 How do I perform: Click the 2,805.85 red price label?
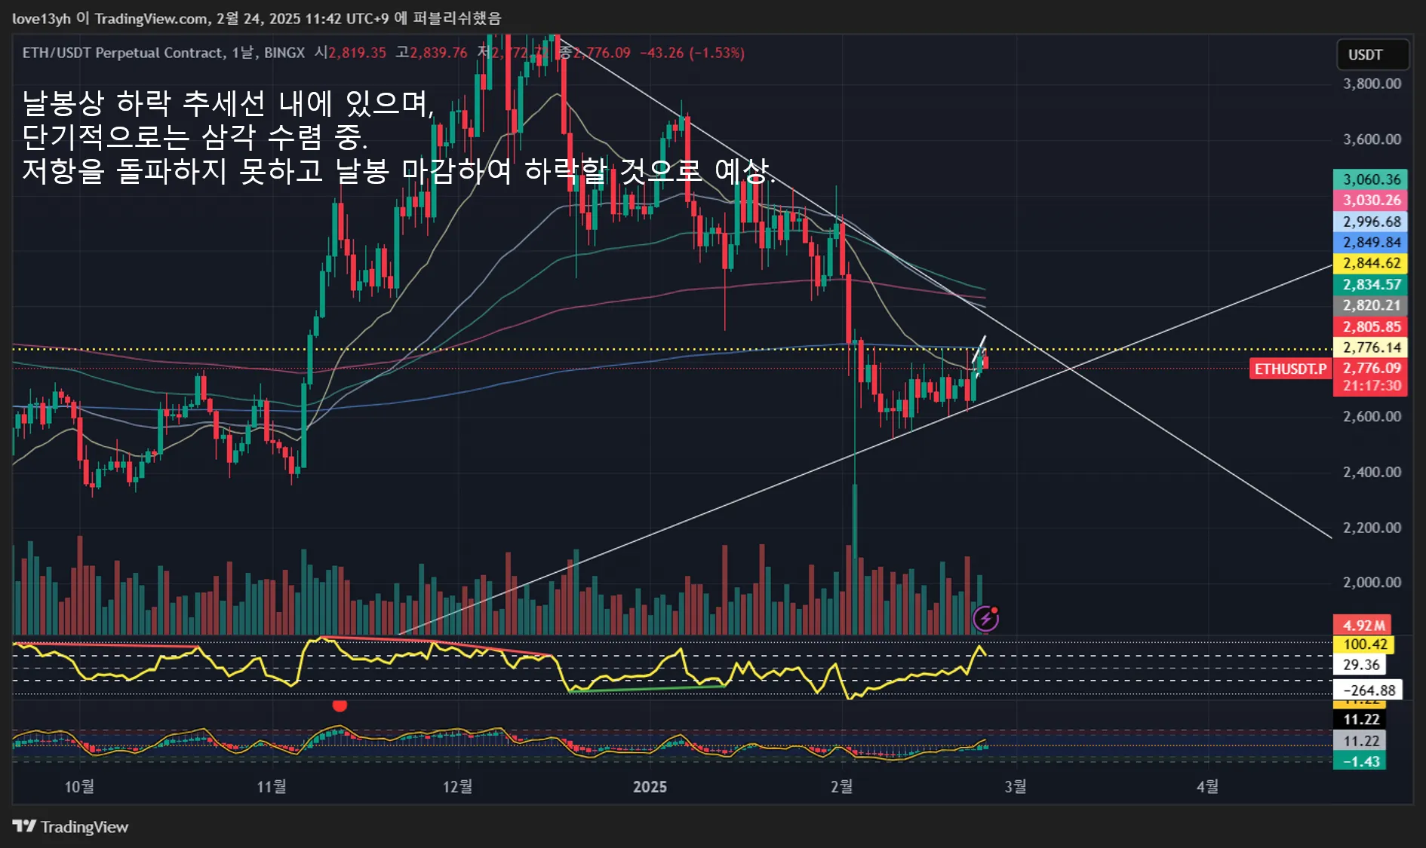click(1370, 327)
